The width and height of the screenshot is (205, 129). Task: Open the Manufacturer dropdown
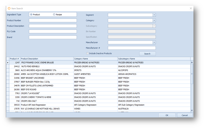pyautogui.click(x=154, y=42)
